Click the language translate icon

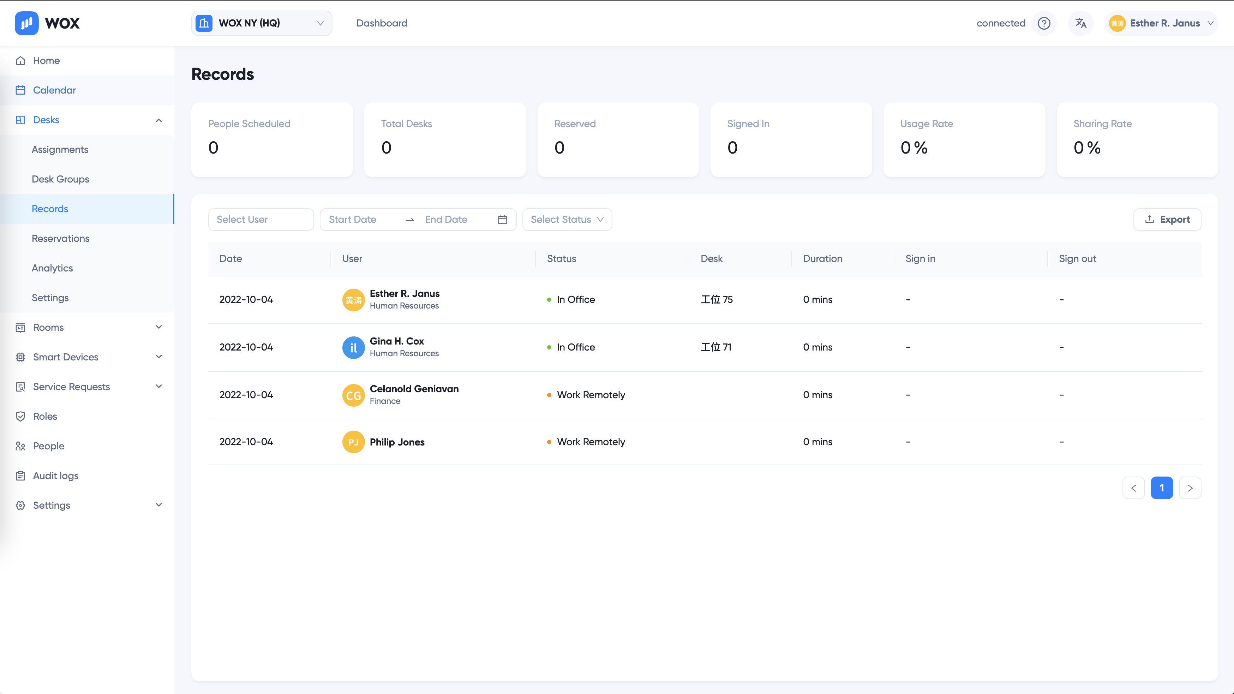pyautogui.click(x=1081, y=23)
